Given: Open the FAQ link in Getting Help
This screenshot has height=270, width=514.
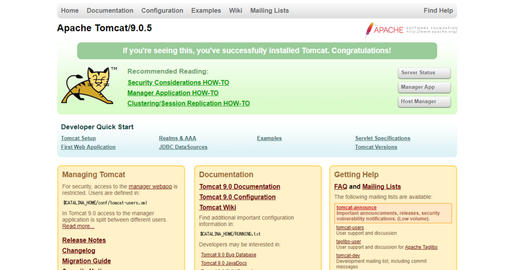Looking at the screenshot, I should point(341,187).
